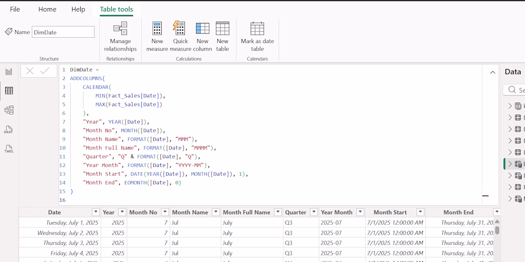
Task: Open Month End column filter dropdown
Action: click(497, 212)
